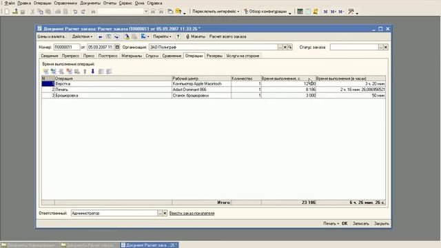The image size is (441, 248).
Task: Open the Calculator icon in main toolbar
Action: [300, 12]
